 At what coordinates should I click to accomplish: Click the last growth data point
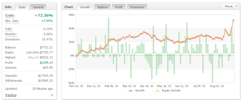coord(233,20)
